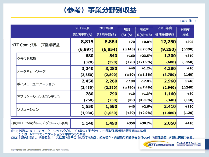Viewport: 209px width, 157px height.
Task: Click the value 680
Action: pos(90,56)
